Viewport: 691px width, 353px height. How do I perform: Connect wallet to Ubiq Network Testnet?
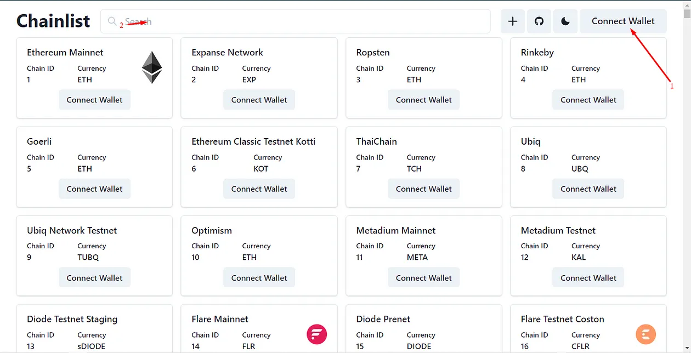[94, 278]
